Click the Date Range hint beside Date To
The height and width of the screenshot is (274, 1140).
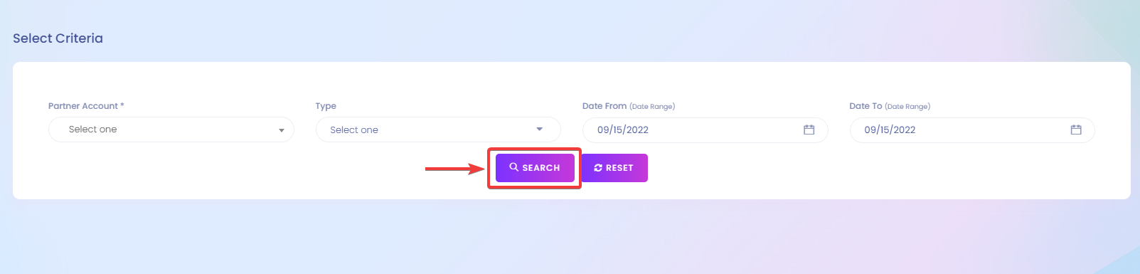(907, 107)
